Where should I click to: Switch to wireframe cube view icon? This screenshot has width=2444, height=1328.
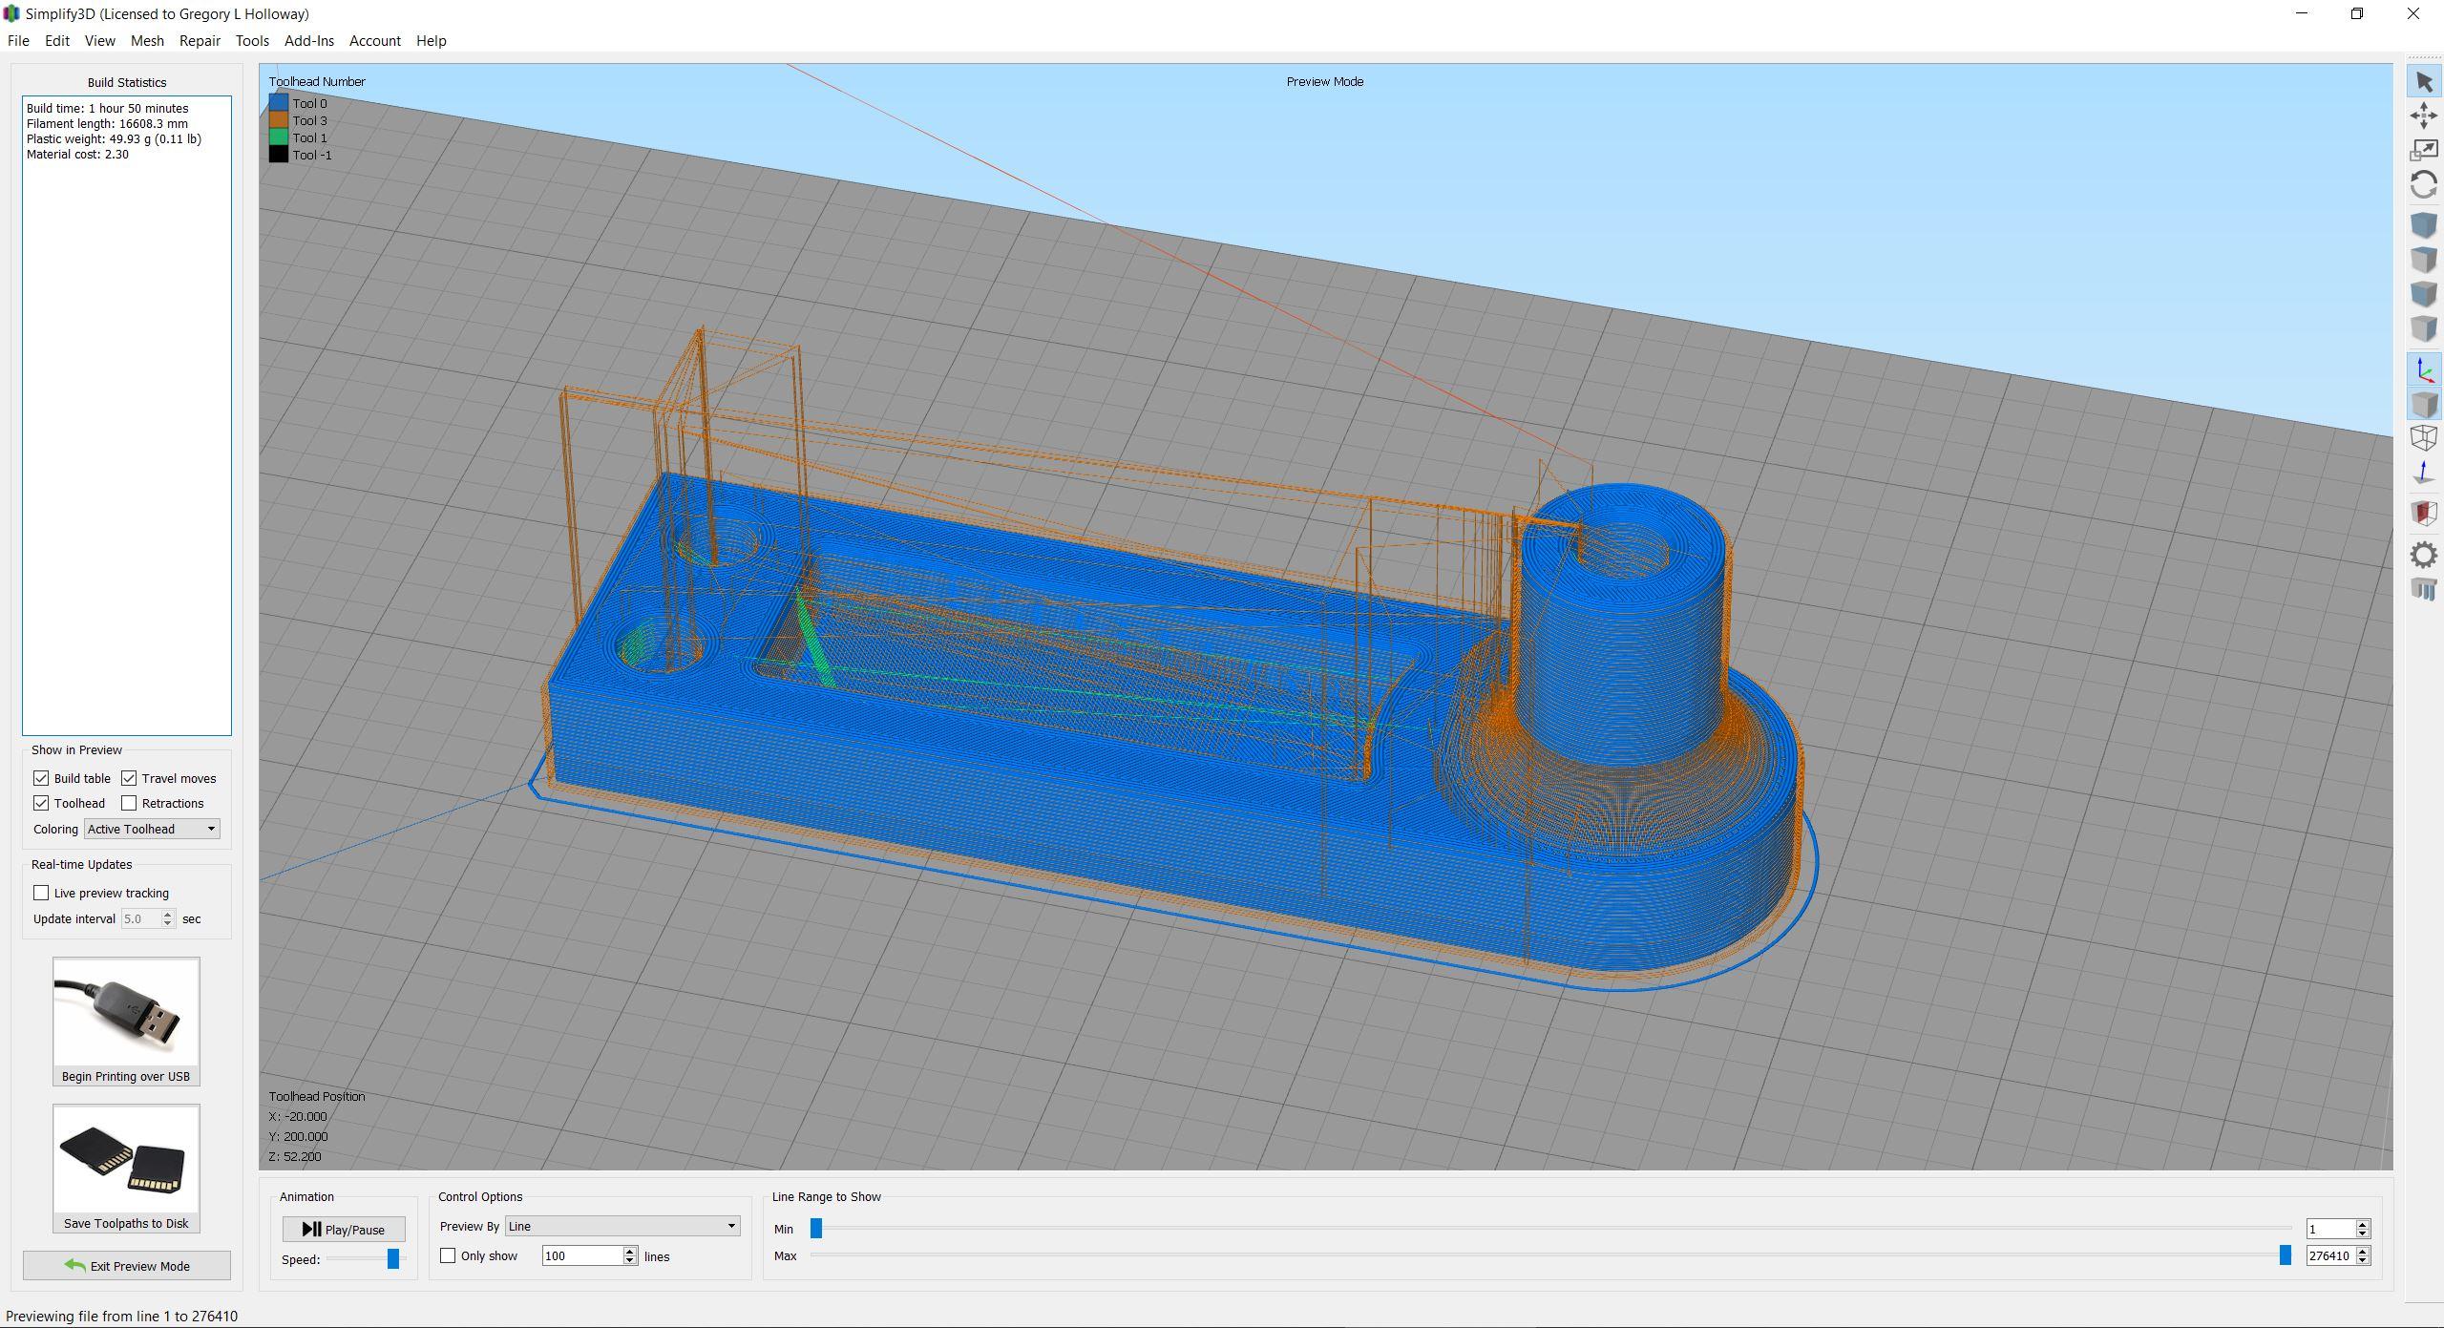tap(2423, 438)
